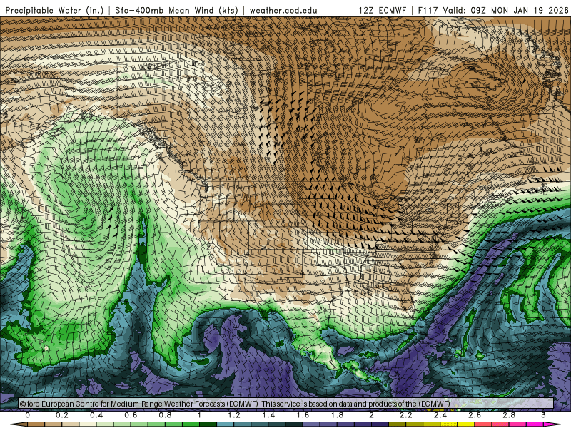Click the legend value '1.8'
The height and width of the screenshot is (428, 571).
337,415
